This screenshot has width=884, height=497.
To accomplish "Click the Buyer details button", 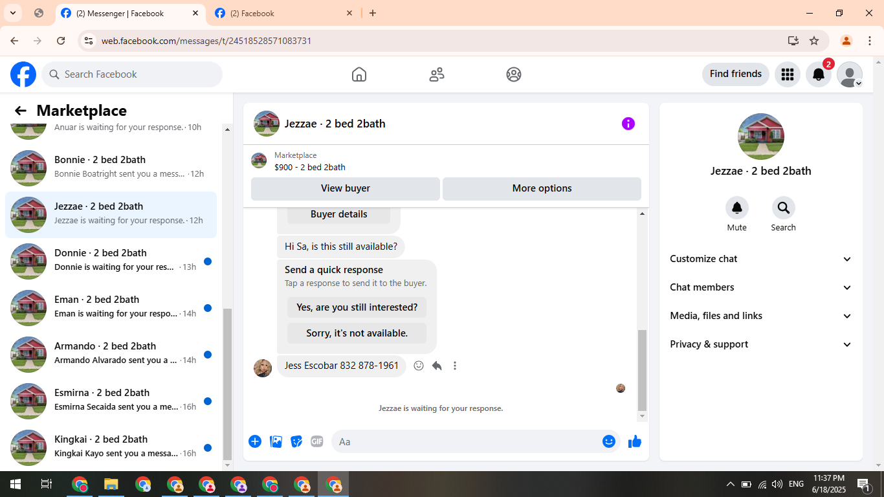I will click(338, 214).
